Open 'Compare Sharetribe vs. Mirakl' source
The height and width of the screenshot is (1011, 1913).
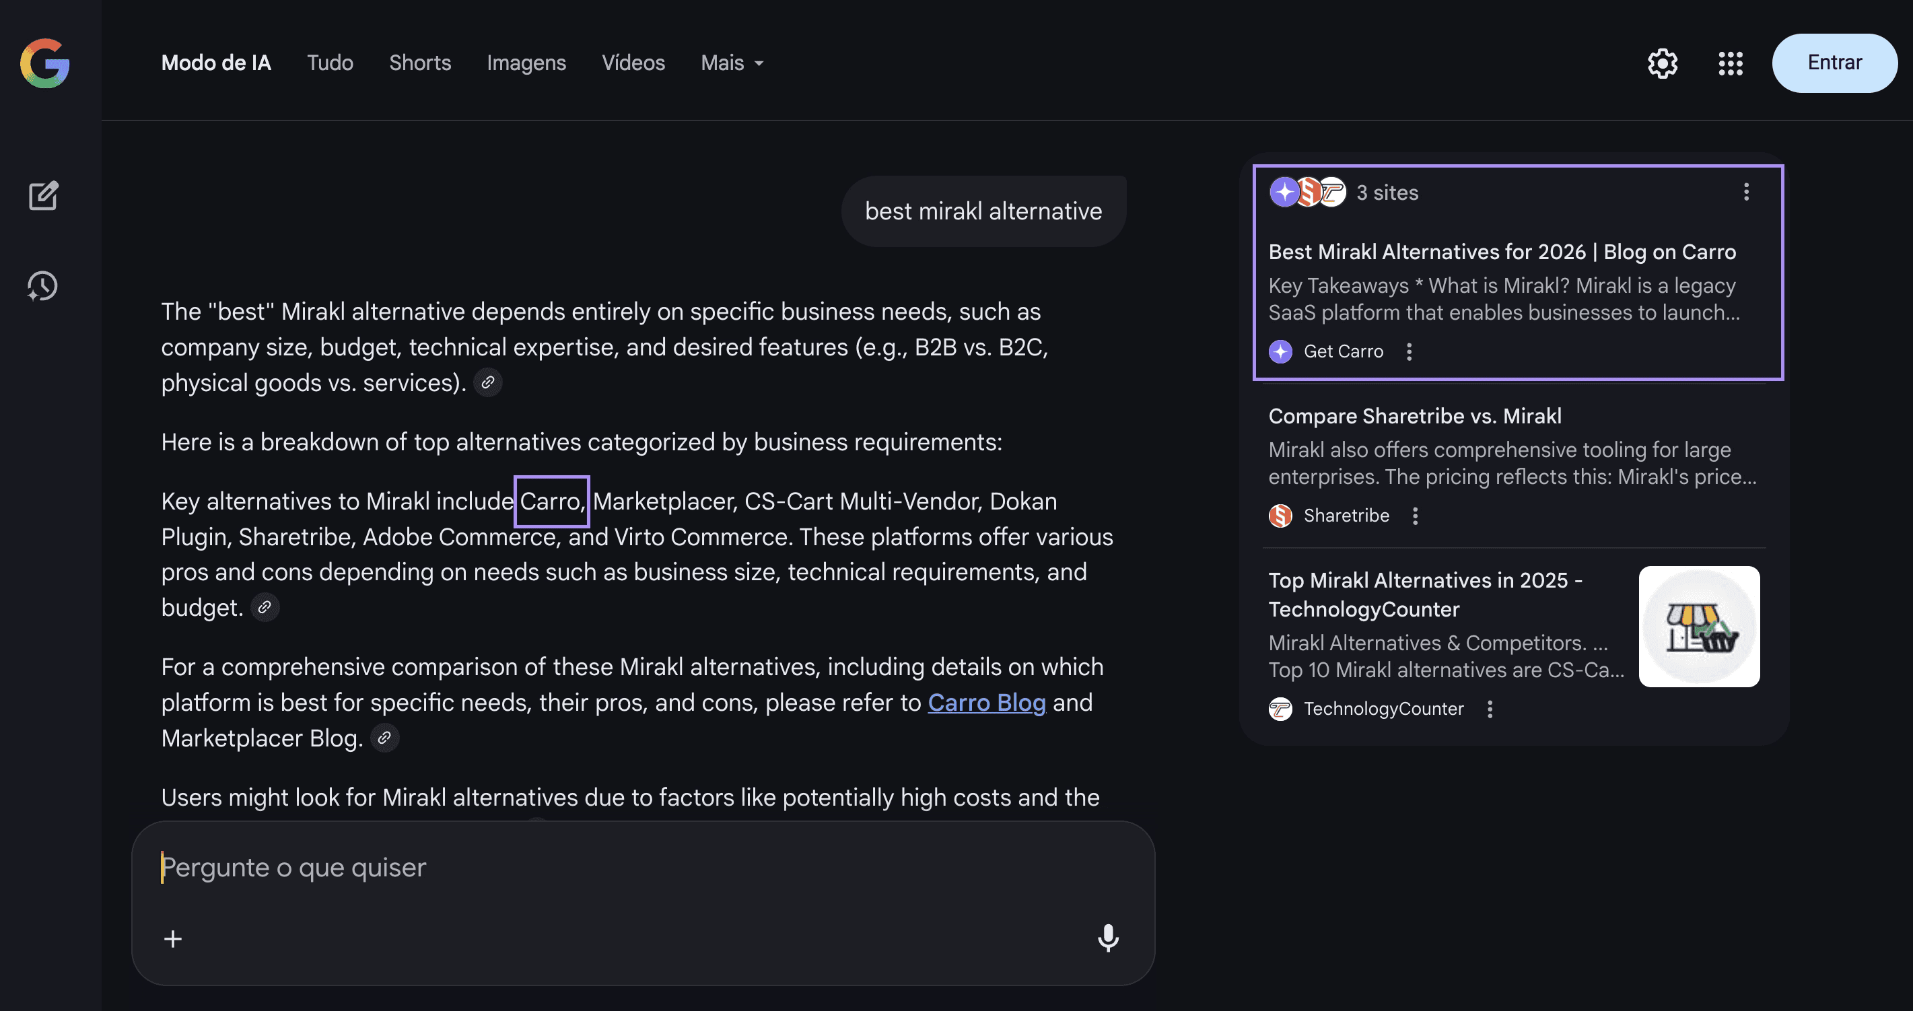click(1415, 416)
